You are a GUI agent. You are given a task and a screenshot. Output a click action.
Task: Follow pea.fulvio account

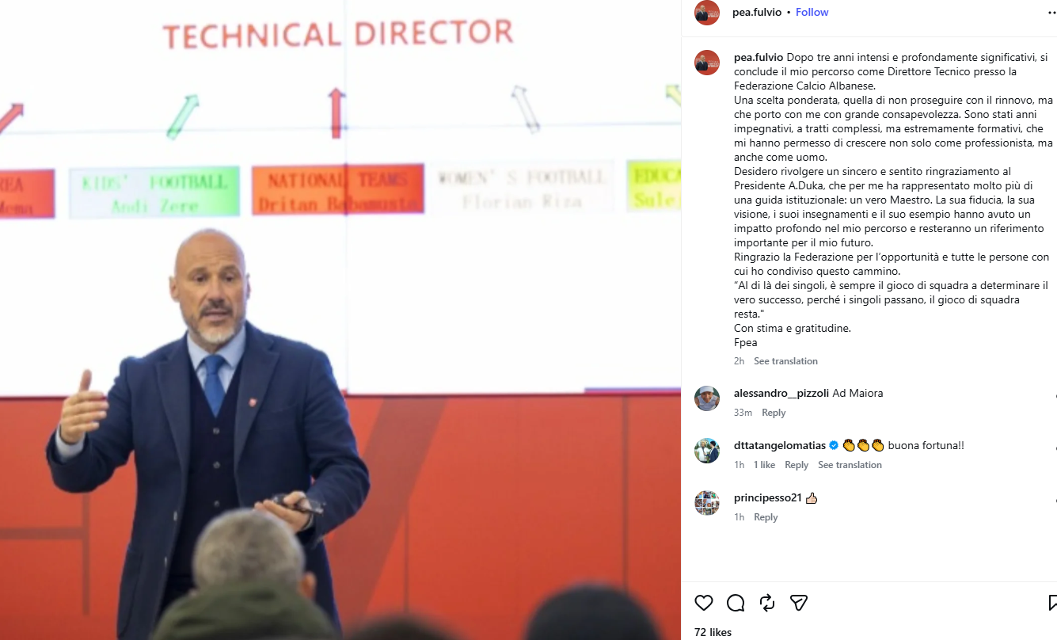[812, 12]
